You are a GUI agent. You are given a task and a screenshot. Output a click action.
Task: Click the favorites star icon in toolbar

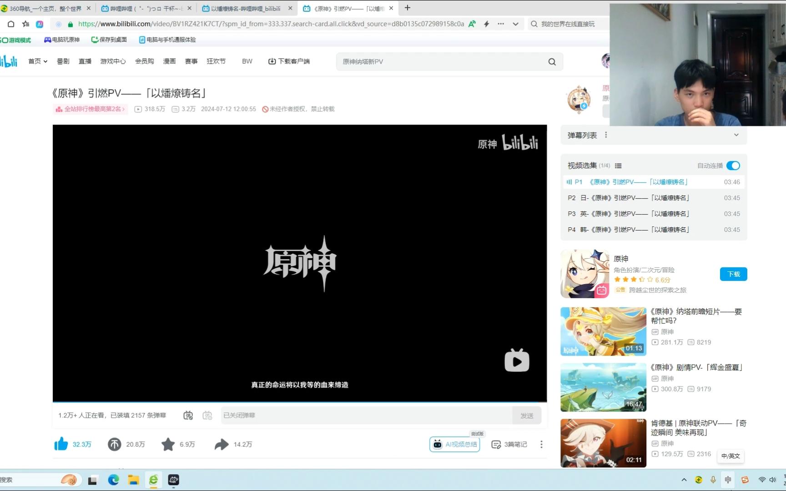[25, 24]
